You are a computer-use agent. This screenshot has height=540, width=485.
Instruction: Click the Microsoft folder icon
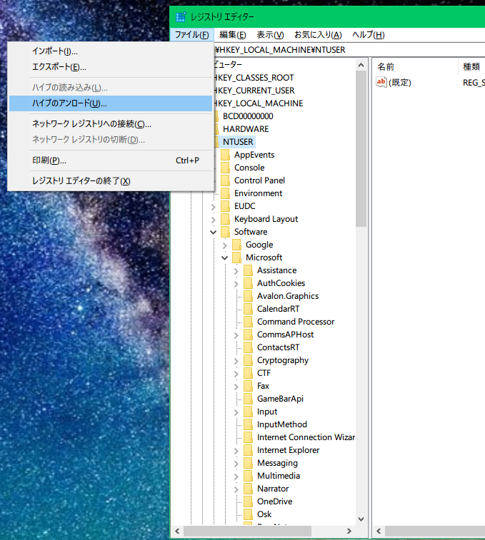click(x=236, y=258)
